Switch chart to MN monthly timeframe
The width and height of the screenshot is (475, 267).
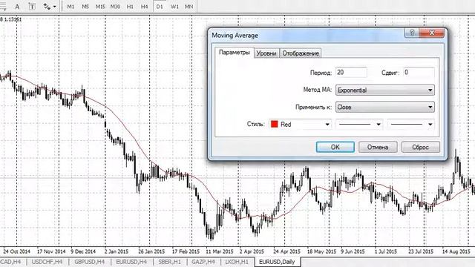coord(189,7)
